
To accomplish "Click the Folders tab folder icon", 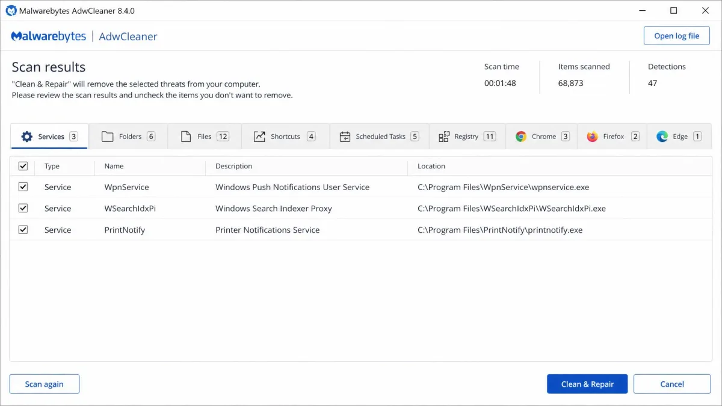I will click(108, 137).
